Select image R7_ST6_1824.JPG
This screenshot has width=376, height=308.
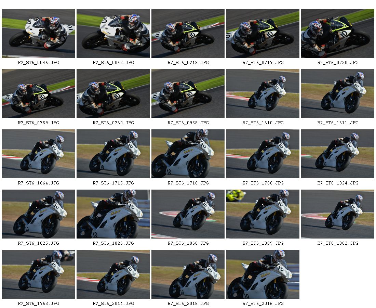click(337, 154)
